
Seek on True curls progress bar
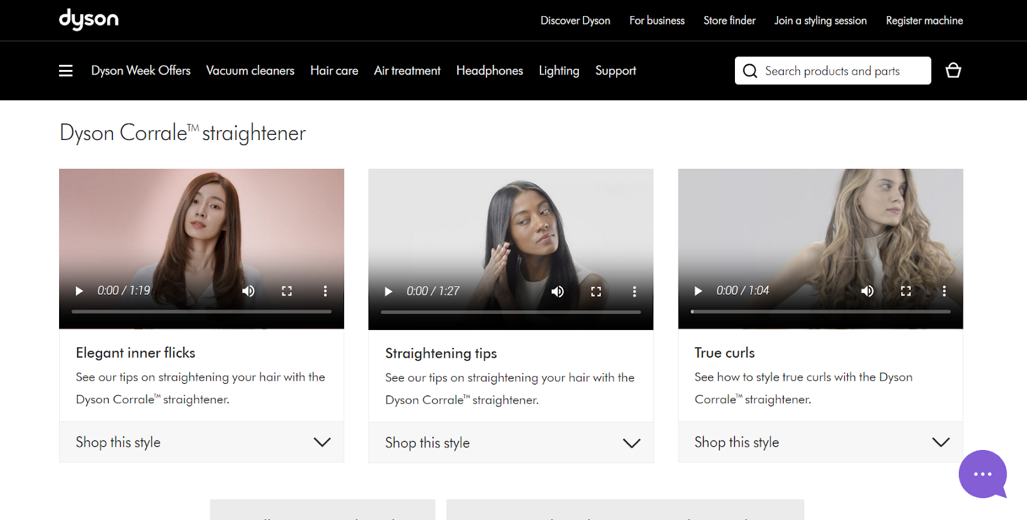coord(820,311)
